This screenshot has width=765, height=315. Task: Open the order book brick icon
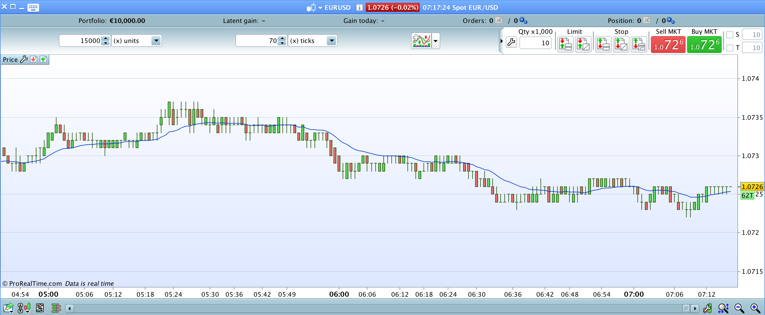point(56,308)
